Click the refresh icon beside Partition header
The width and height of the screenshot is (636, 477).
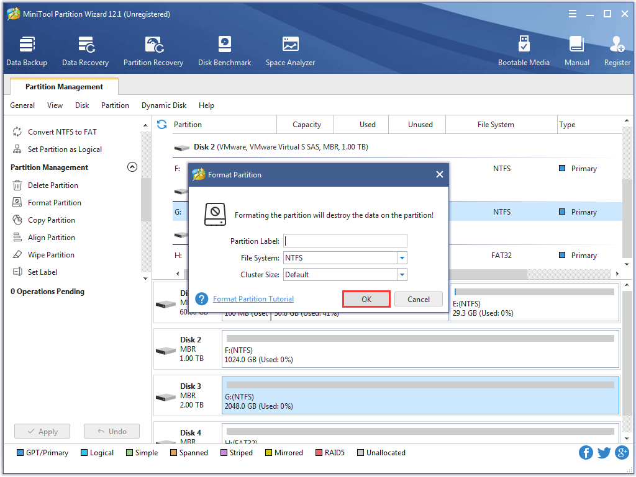(x=162, y=124)
